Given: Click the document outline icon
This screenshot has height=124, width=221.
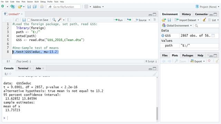Looking at the screenshot, I should point(155,20).
